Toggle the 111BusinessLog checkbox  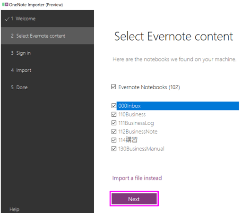click(114, 123)
